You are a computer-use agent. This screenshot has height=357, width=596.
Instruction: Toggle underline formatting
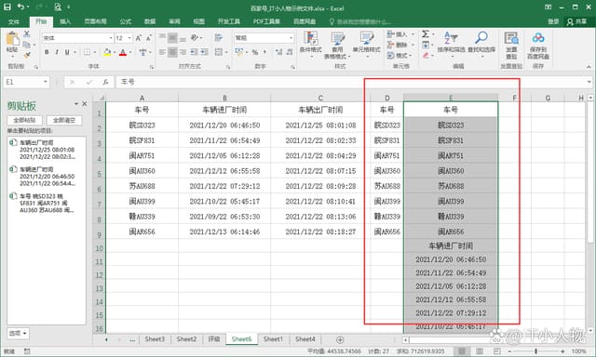tap(67, 52)
